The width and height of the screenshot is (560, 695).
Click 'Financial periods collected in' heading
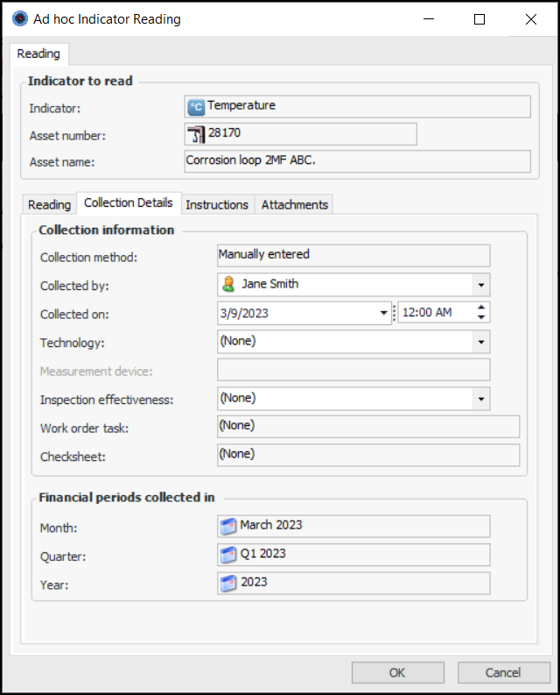(x=127, y=497)
